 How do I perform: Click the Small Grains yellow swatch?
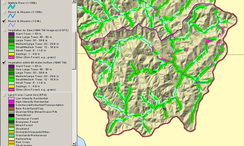pos(11,145)
